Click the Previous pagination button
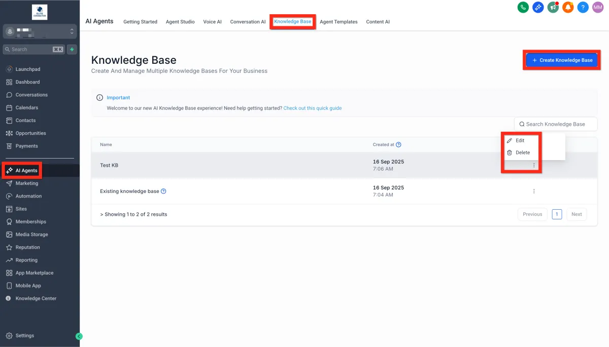Viewport: 609px width, 347px height. (x=532, y=214)
